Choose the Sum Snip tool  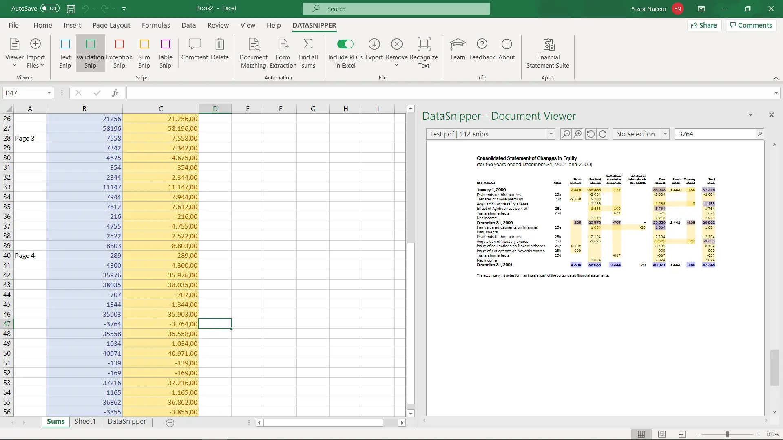pos(144,53)
